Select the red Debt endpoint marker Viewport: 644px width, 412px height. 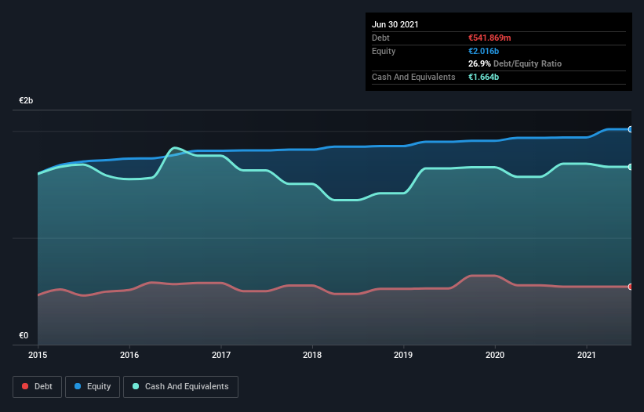coord(630,287)
